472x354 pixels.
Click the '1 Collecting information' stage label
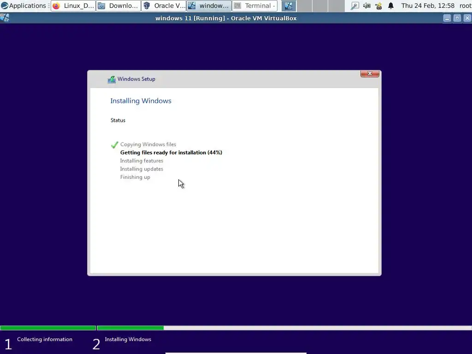point(39,343)
